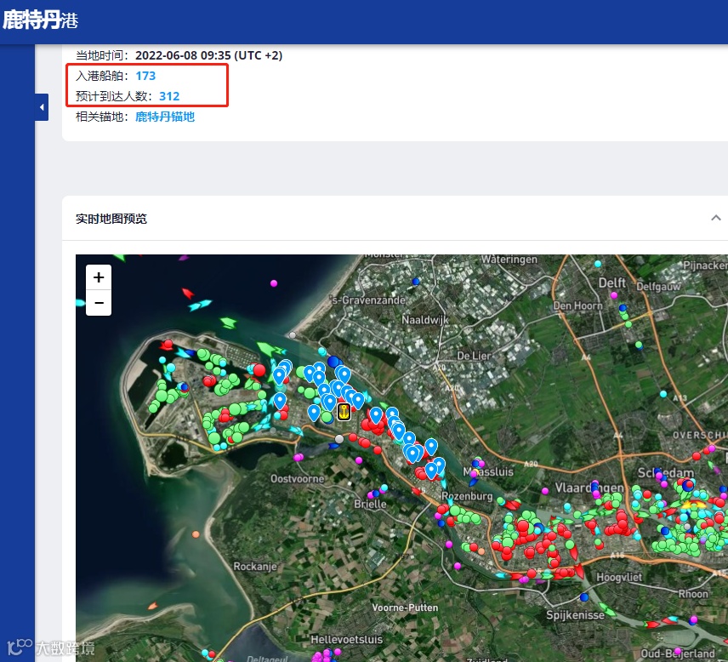Screen dimensions: 728x662
Task: Collapse the left sidebar with arrow tab
Action: click(42, 107)
